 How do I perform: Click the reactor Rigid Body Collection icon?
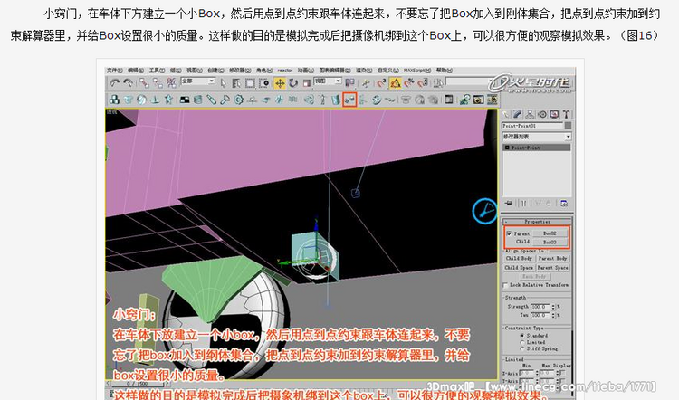pyautogui.click(x=114, y=100)
